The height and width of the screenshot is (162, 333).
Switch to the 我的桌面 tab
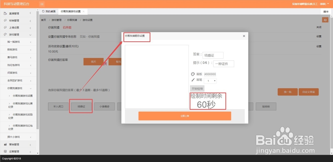pyautogui.click(x=49, y=11)
